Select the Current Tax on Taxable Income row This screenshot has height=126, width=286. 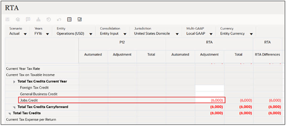(x=30, y=75)
